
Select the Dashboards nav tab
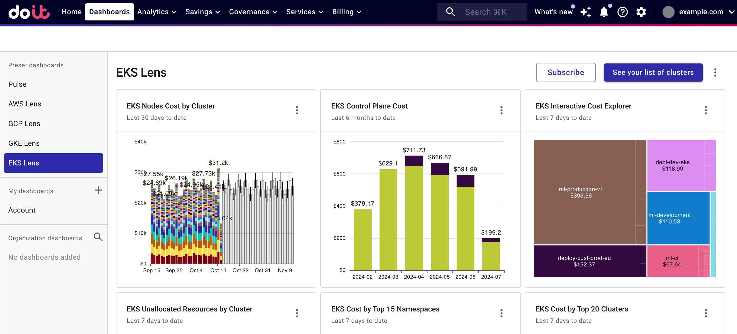coord(109,12)
